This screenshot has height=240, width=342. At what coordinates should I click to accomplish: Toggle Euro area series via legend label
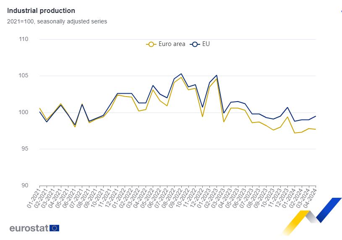(x=172, y=44)
